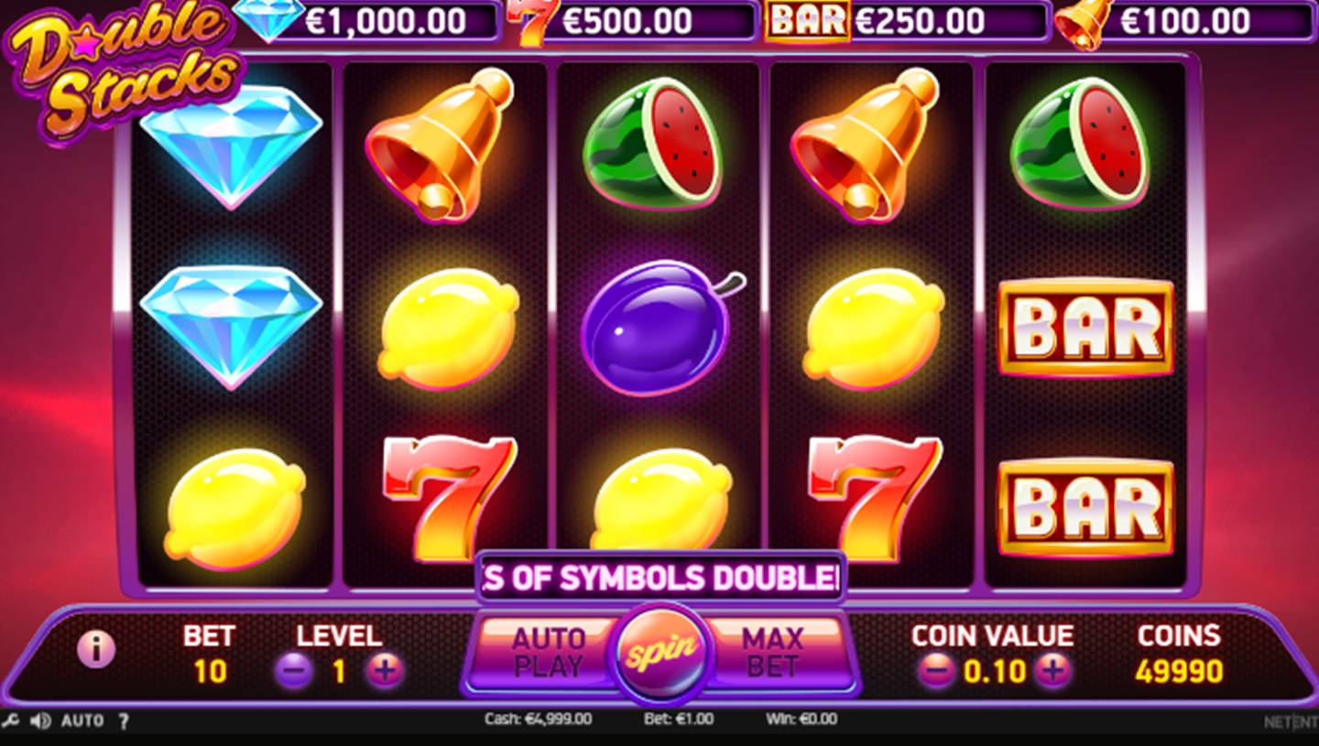The width and height of the screenshot is (1319, 746).
Task: Click the scrolling symbols double message banner
Action: click(x=660, y=578)
